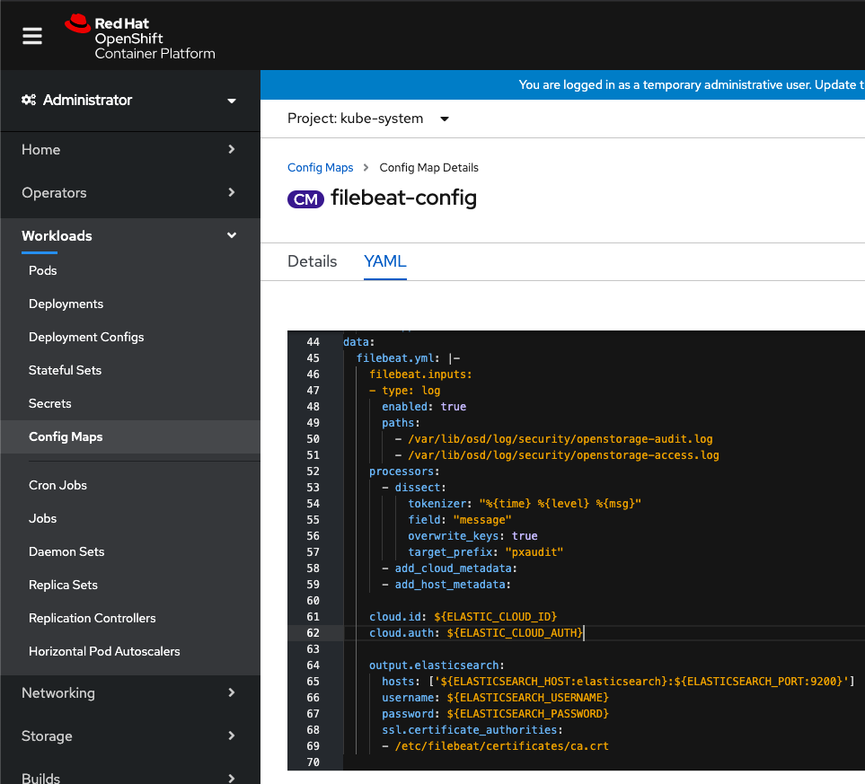Screen dimensions: 865x784
Task: Expand the Home navigation section
Action: (129, 149)
